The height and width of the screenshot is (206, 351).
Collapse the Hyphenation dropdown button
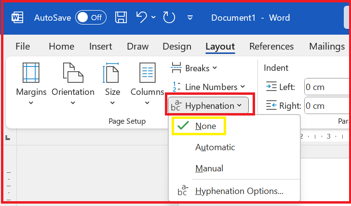[208, 105]
